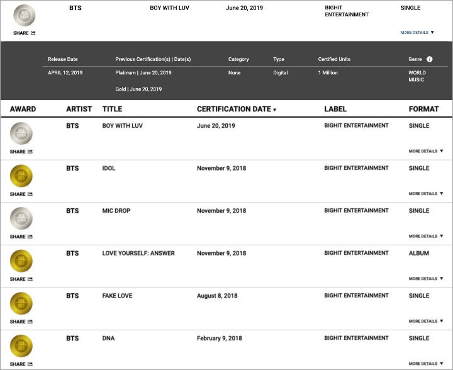Expand More Details for Love Yourself: Answer
The width and height of the screenshot is (453, 370).
tap(426, 278)
